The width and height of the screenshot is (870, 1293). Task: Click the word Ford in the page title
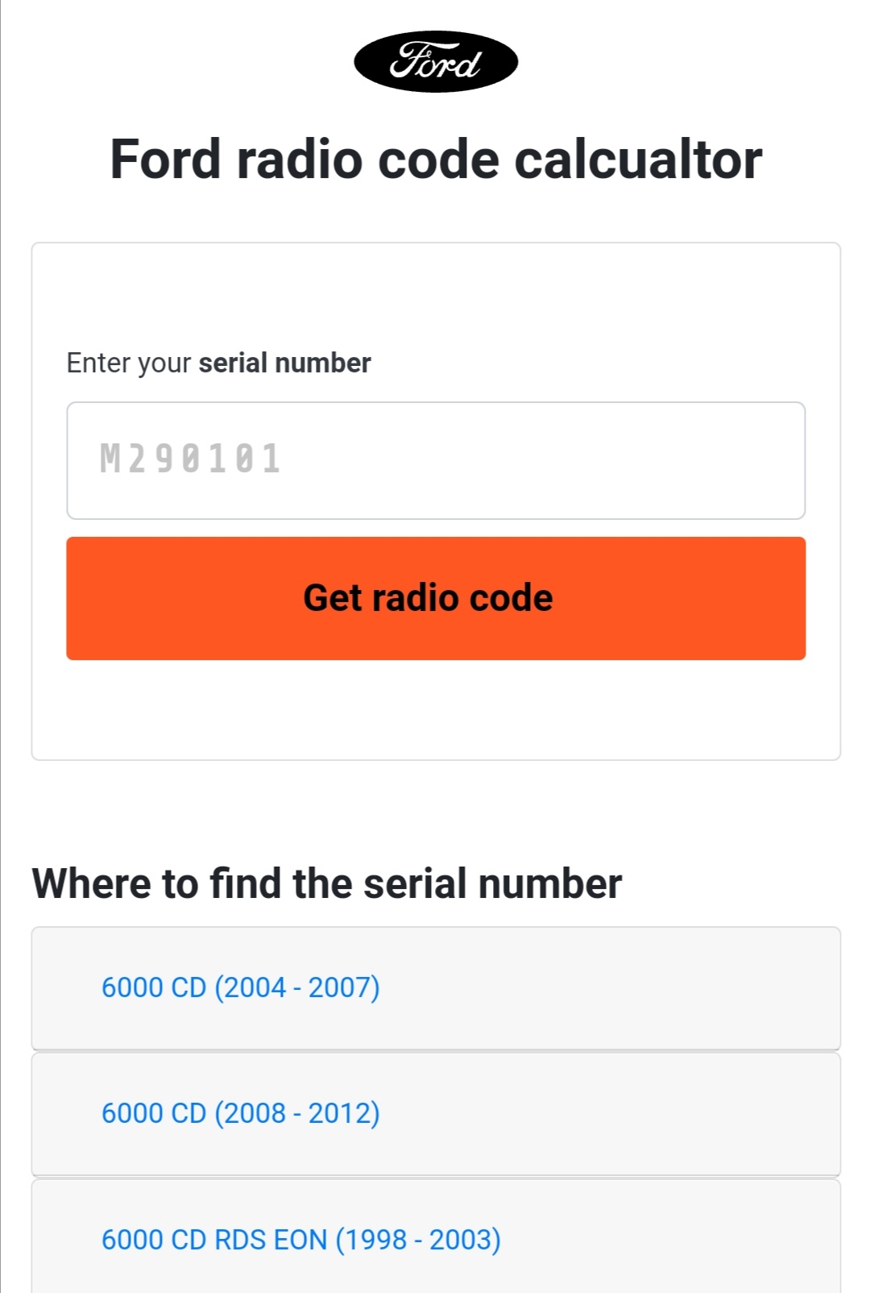point(165,159)
